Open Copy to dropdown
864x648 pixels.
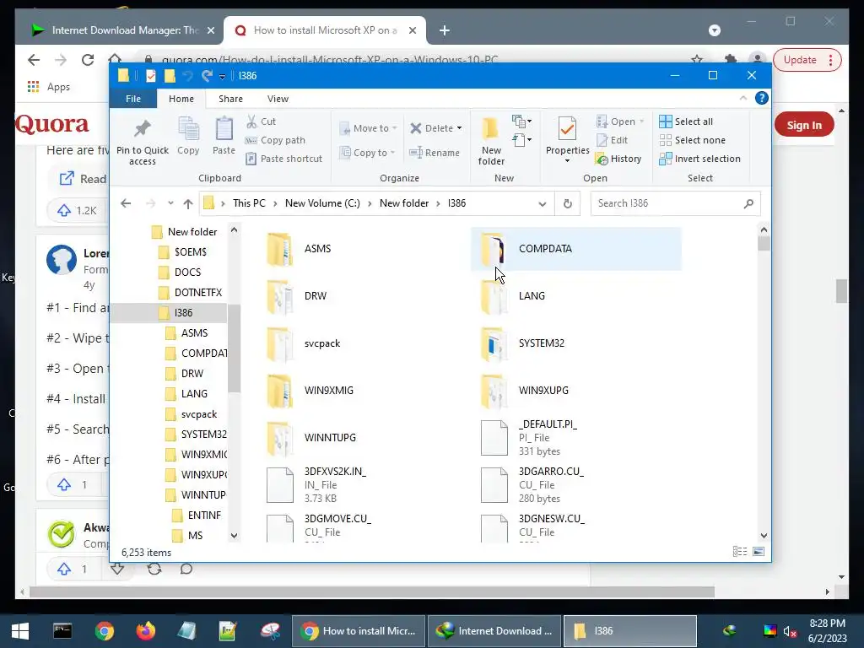click(x=368, y=153)
